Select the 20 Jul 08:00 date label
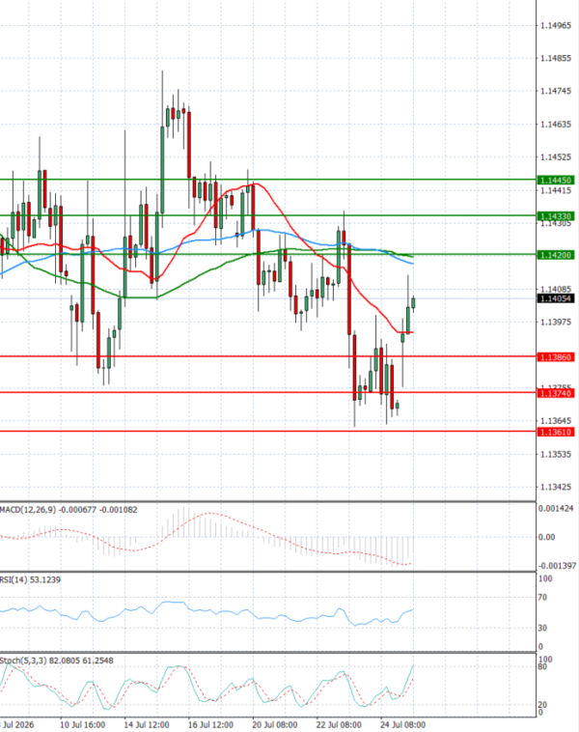The image size is (579, 732). [274, 724]
